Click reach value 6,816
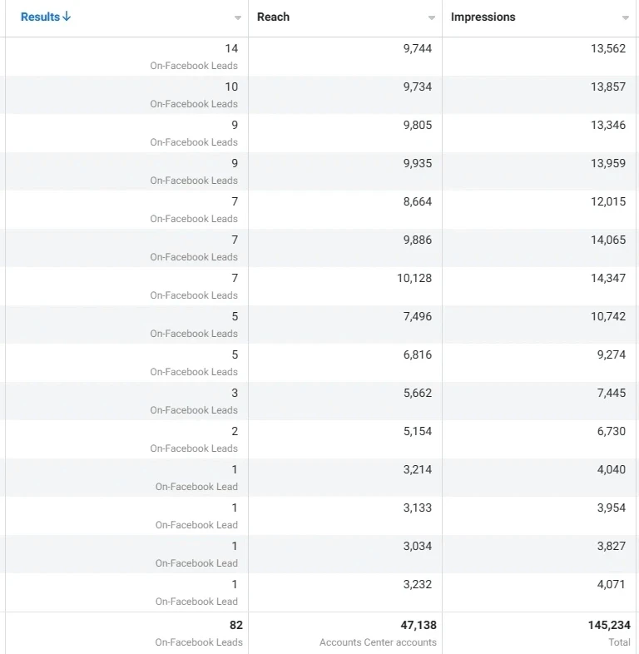The height and width of the screenshot is (654, 639). click(418, 355)
